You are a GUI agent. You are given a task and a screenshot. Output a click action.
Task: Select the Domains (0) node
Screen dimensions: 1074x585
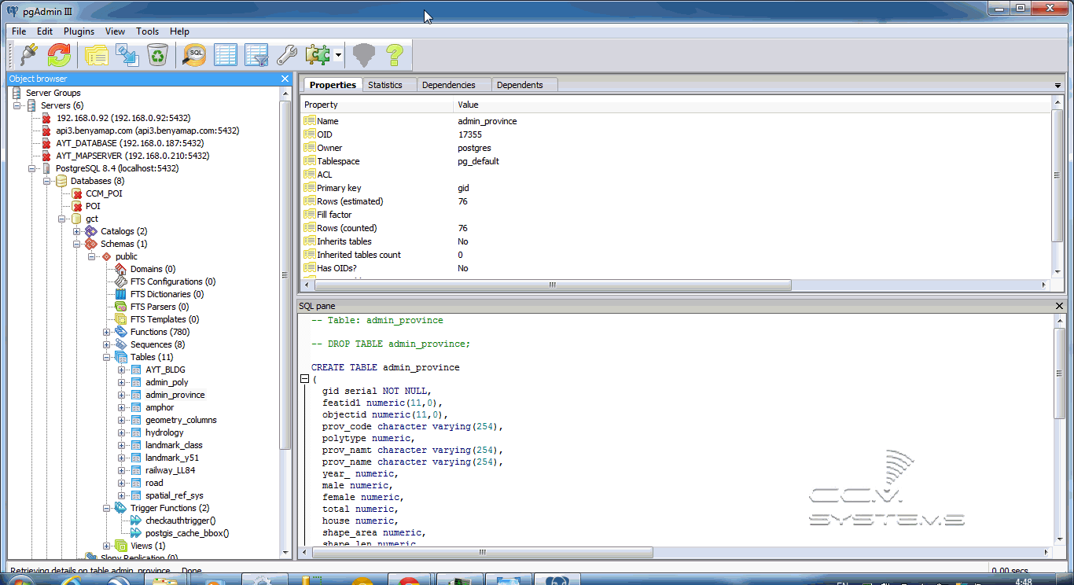click(x=153, y=269)
